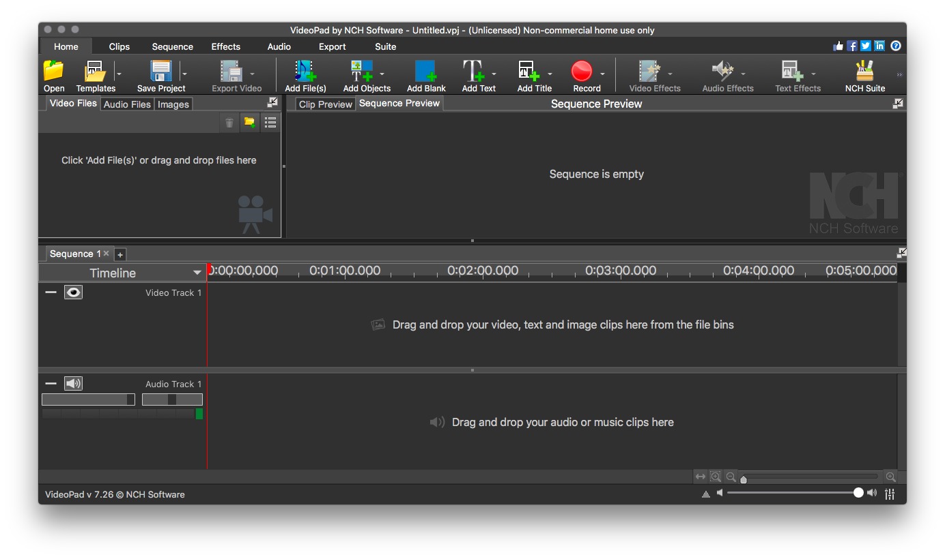
Task: Click the Export Video icon
Action: [231, 71]
